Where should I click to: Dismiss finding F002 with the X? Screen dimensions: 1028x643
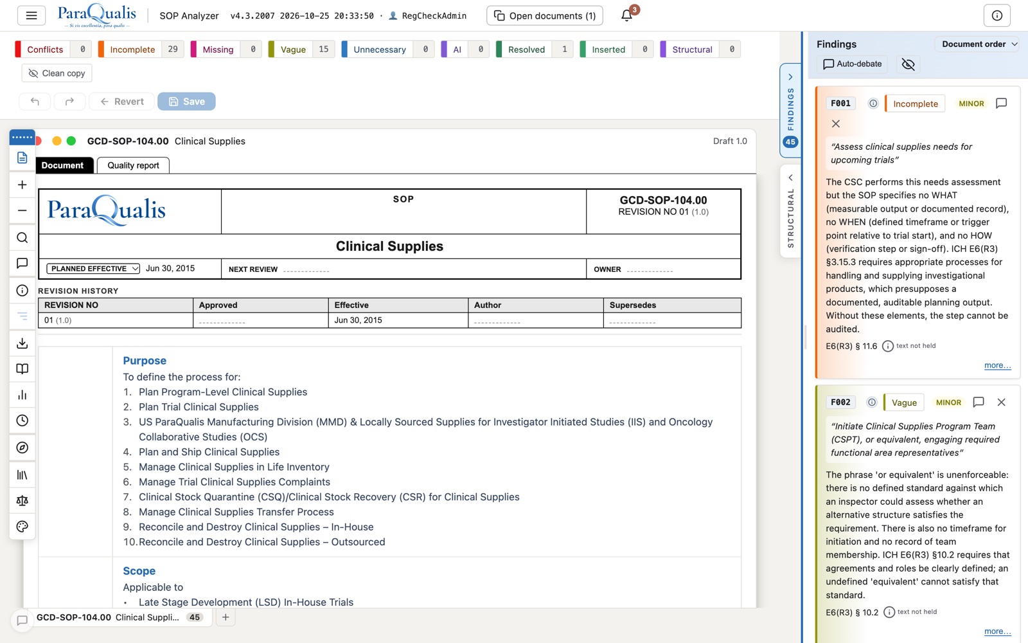(x=1001, y=403)
